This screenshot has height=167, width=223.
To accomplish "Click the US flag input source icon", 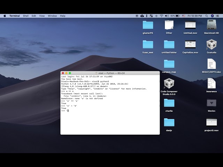I will pyautogui.click(x=183, y=16).
